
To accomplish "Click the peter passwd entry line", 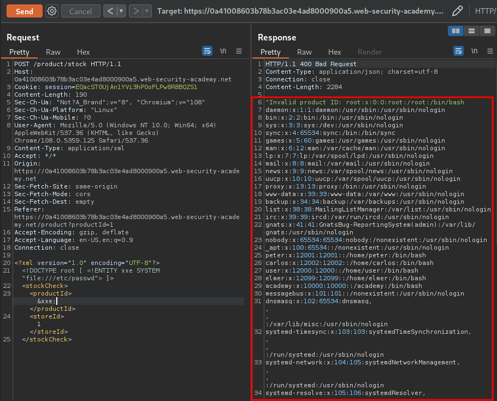I will (x=346, y=255).
